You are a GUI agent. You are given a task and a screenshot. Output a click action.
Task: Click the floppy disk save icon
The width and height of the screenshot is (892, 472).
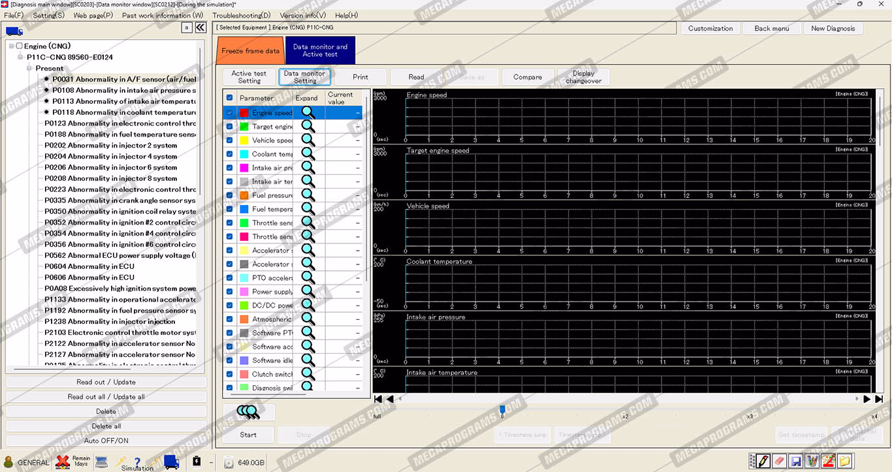coord(795,462)
